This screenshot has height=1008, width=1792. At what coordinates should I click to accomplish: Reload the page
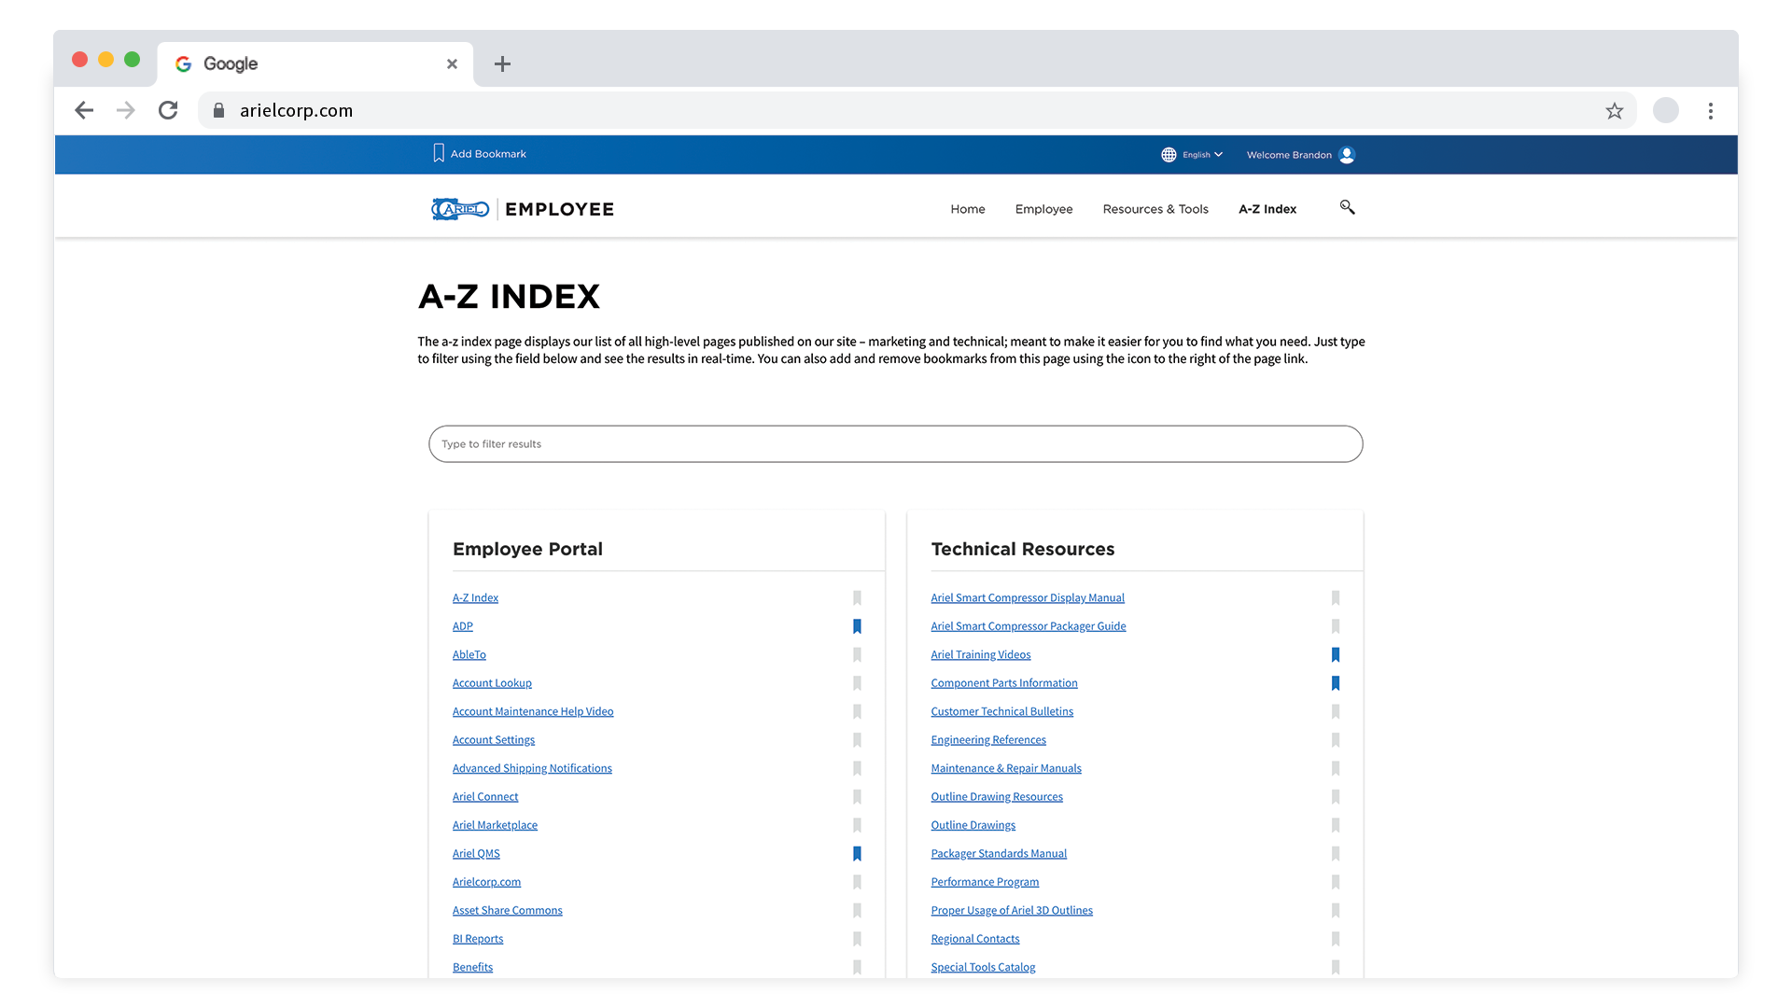(168, 110)
